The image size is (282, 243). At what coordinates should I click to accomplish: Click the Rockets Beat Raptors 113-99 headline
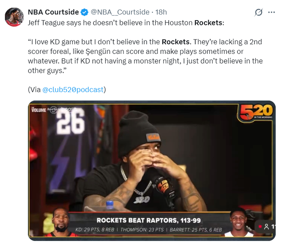pyautogui.click(x=149, y=220)
